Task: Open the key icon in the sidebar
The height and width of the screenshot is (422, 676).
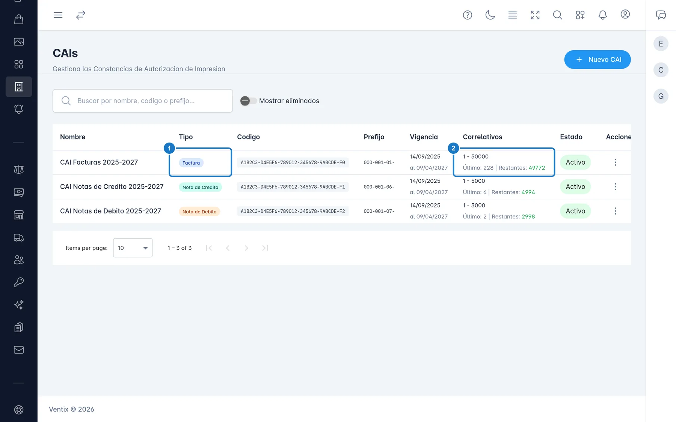Action: coord(19,282)
